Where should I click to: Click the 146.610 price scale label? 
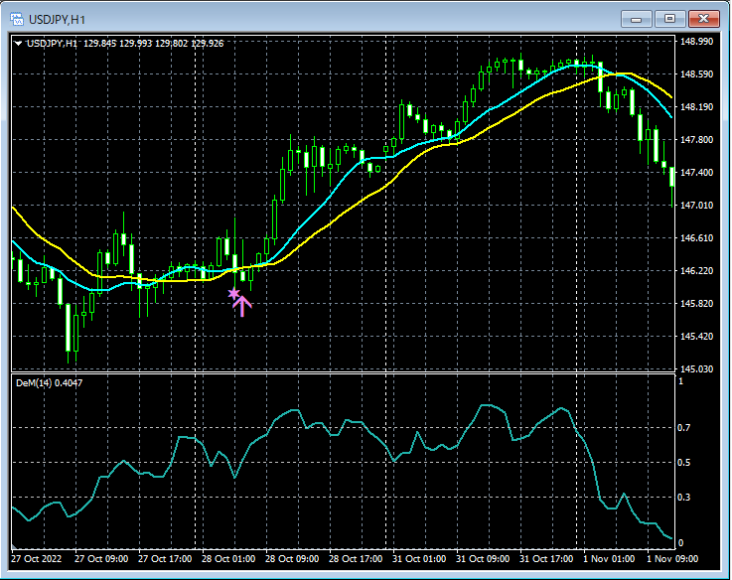[696, 238]
